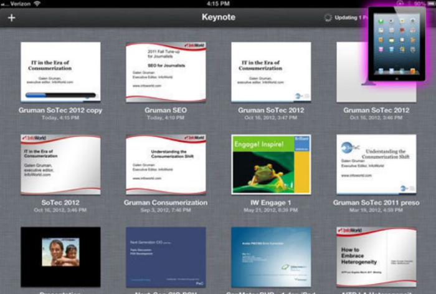Open the SoTec 2012 InfoWorld-themed thumbnail
This screenshot has width=436, height=294.
[60, 164]
